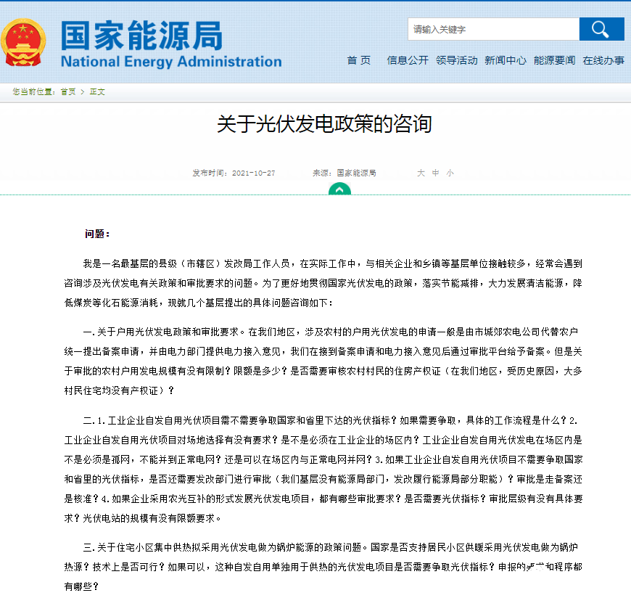
Task: Open 领导活动 in the navigation bar
Action: pos(457,60)
